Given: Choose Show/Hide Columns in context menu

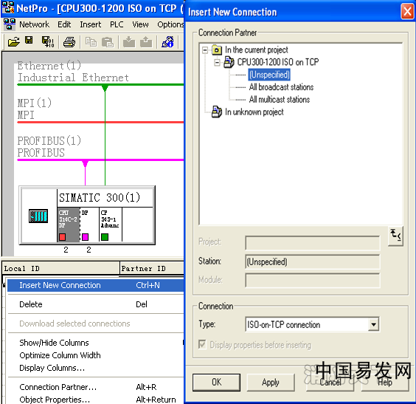Looking at the screenshot, I should pos(95,343).
